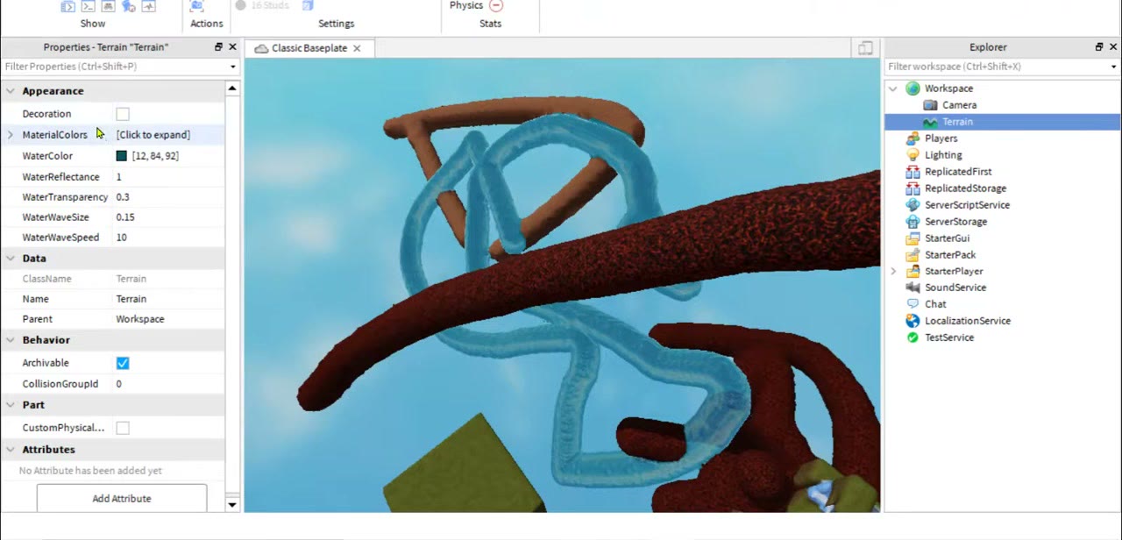
Task: Collapse the Behavior section
Action: (11, 340)
